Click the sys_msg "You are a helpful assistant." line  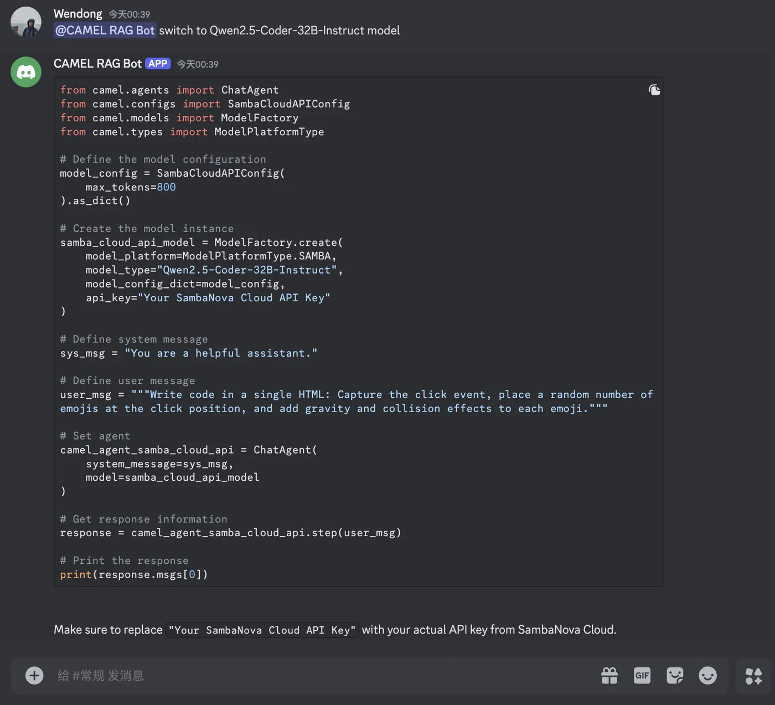[x=189, y=353]
